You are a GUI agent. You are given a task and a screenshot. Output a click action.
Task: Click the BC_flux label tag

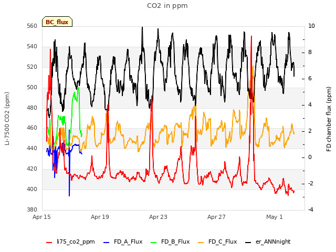point(57,22)
